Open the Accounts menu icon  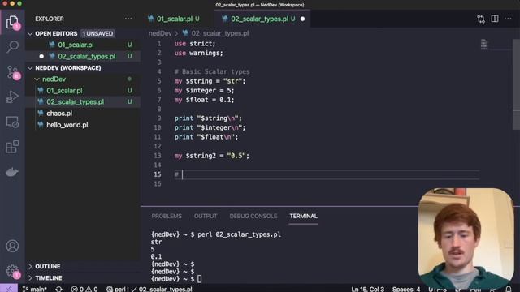click(x=12, y=246)
